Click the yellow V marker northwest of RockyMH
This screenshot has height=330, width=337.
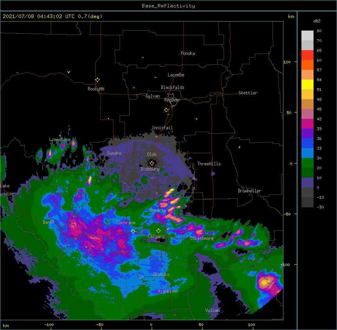tap(68, 72)
